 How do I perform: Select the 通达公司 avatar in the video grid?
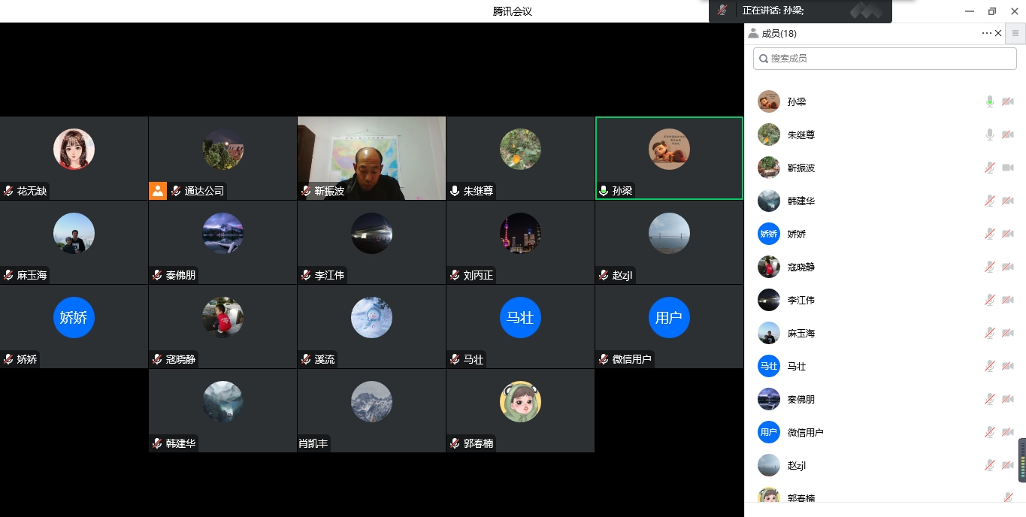click(222, 149)
